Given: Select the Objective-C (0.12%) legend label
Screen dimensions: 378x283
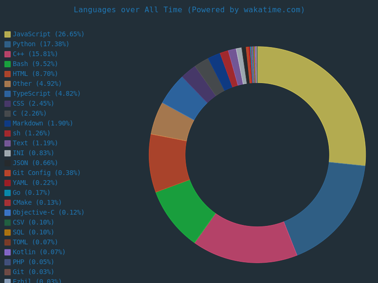Looking at the screenshot, I should [x=48, y=213].
